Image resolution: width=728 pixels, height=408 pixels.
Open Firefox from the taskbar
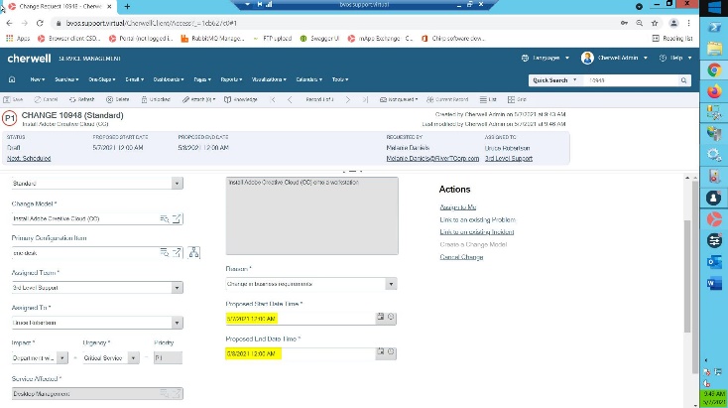coord(713,96)
